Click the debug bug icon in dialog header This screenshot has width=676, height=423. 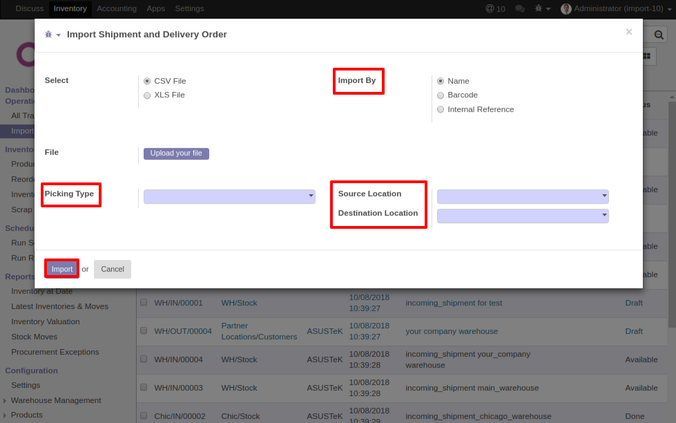49,35
